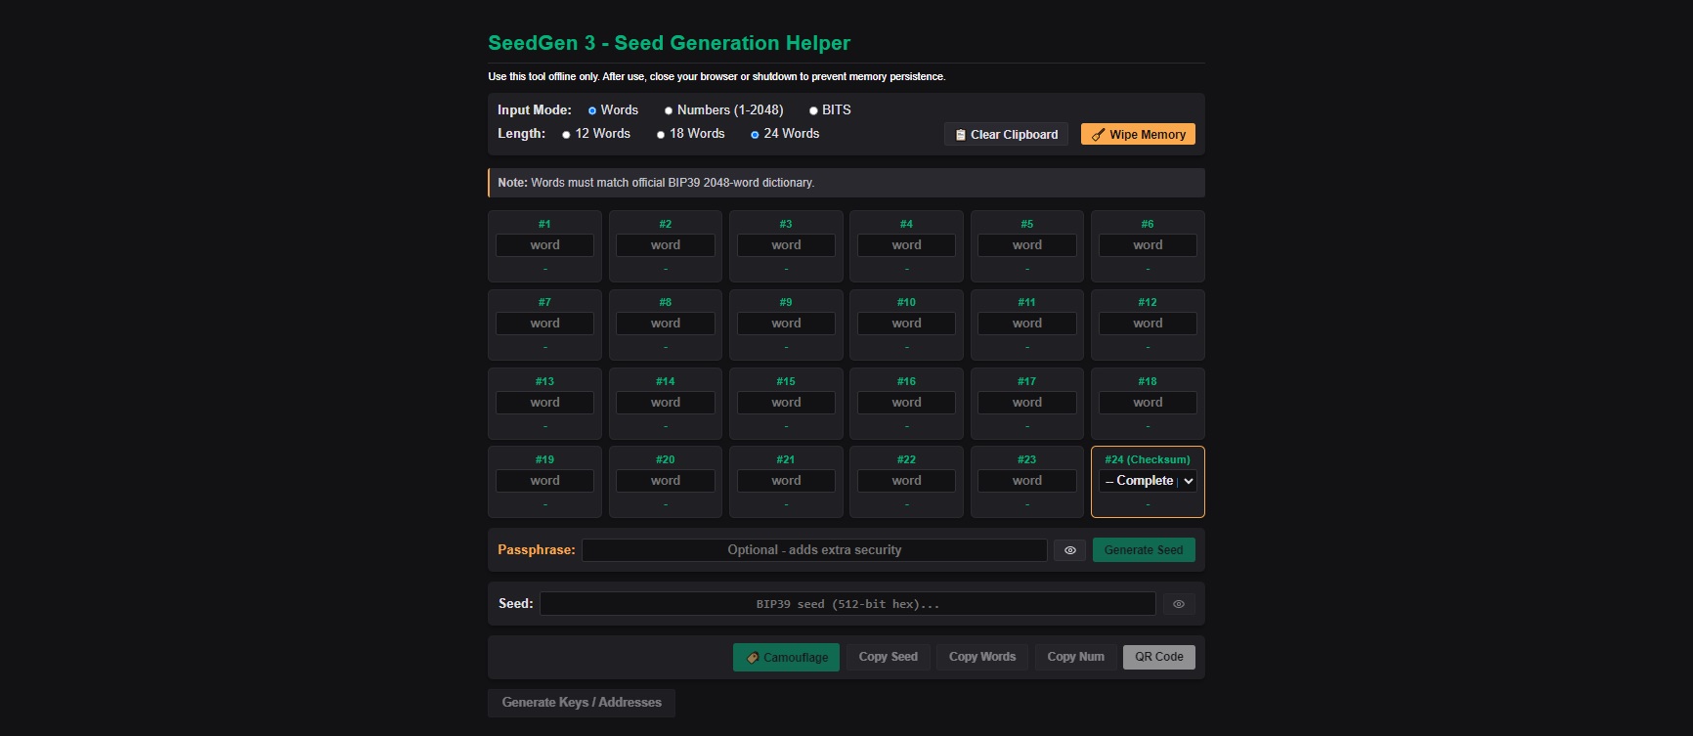Click the Clear Clipboard button

(1006, 134)
